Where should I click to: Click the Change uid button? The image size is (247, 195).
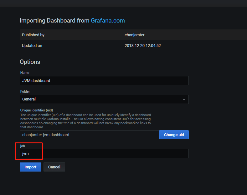(x=174, y=135)
